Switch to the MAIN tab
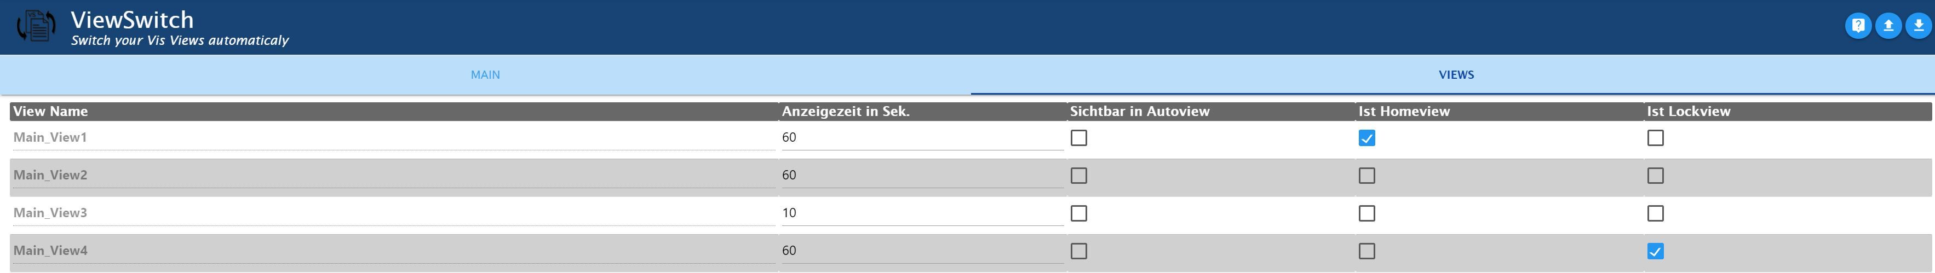This screenshot has width=1935, height=273. coord(485,75)
